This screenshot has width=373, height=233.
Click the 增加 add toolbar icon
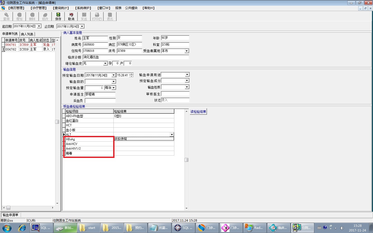(19, 17)
